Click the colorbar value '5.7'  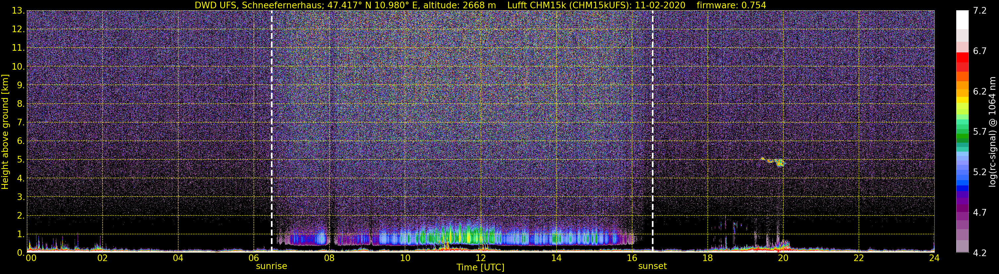pyautogui.click(x=980, y=132)
